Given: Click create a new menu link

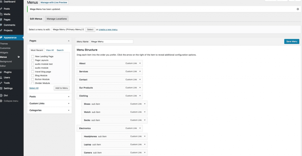Looking at the screenshot, I should (108, 30).
